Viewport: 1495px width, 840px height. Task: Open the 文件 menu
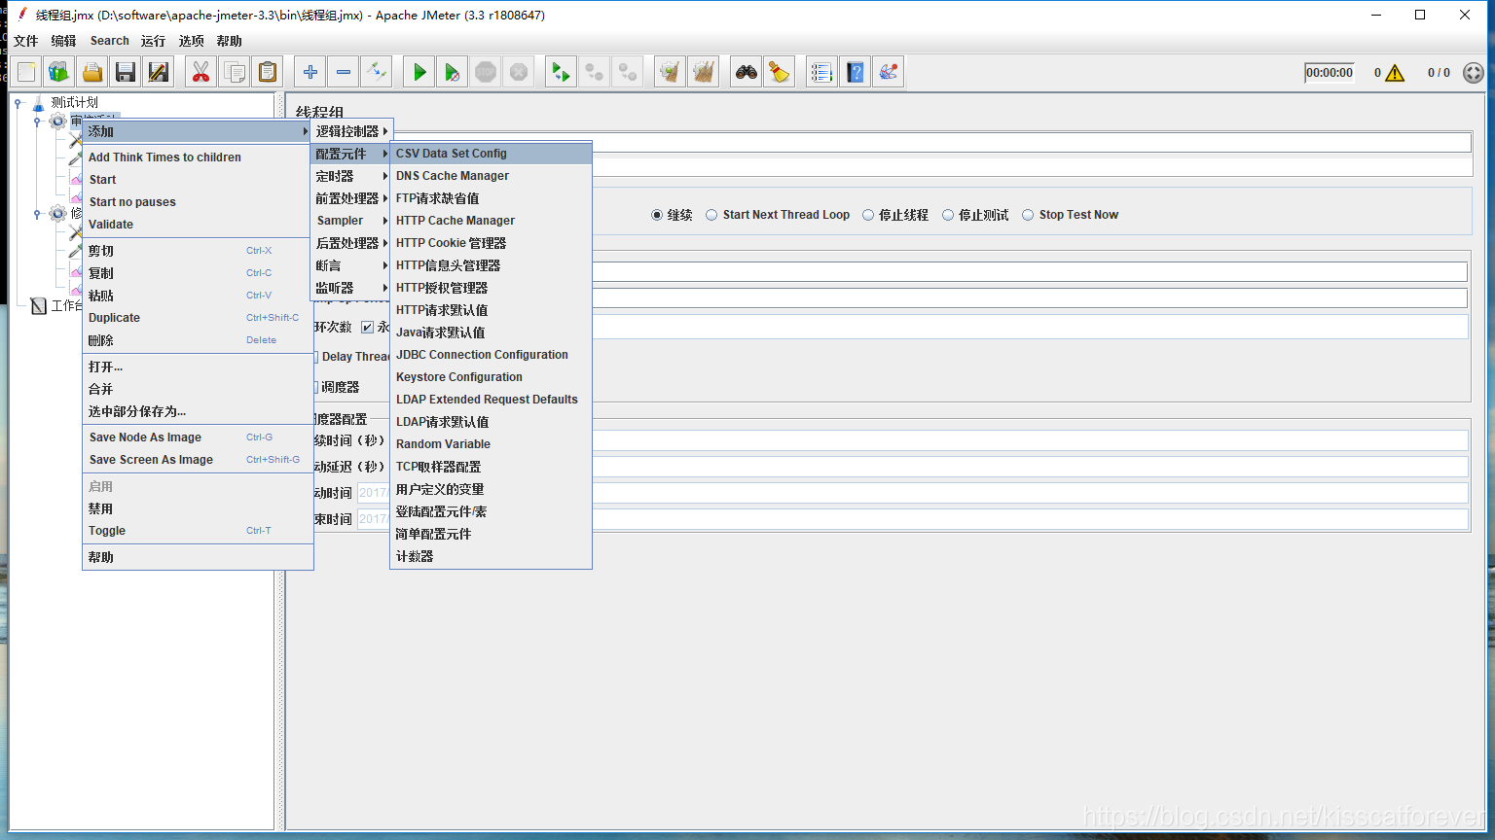tap(25, 41)
